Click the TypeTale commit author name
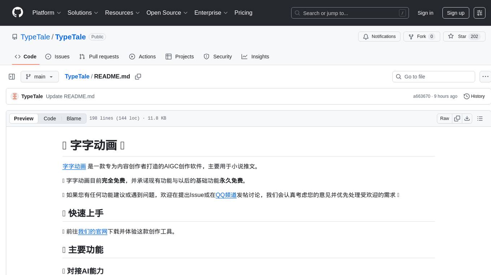491x275 pixels. tap(32, 96)
